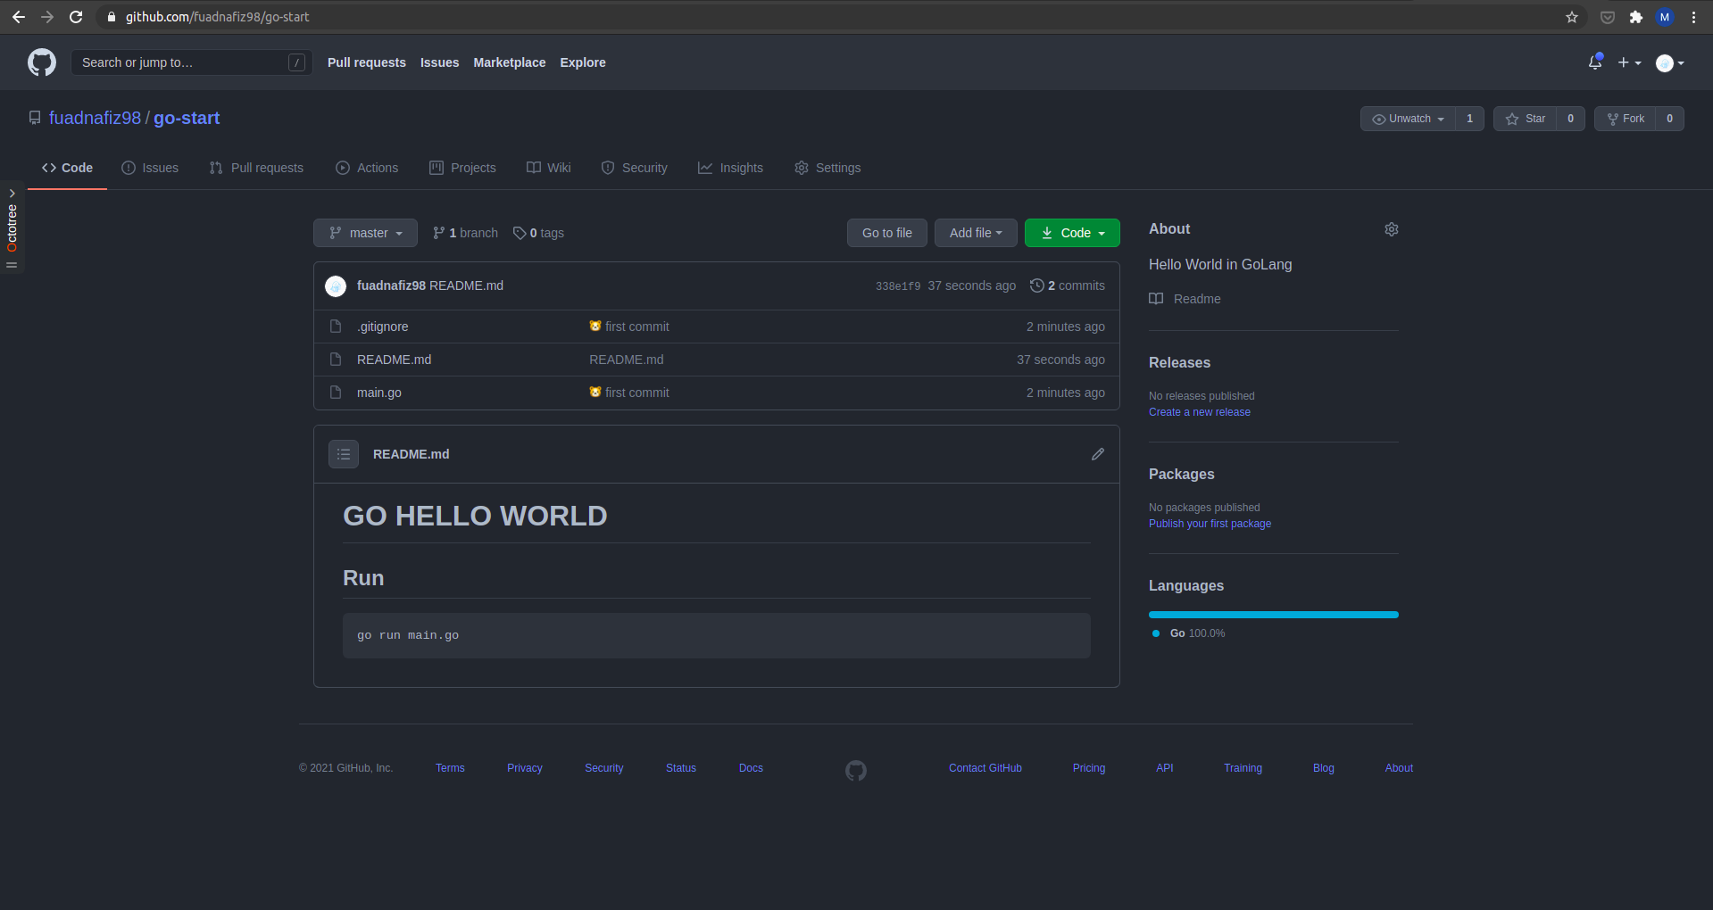View the 1 branch link
The height and width of the screenshot is (910, 1713).
[x=465, y=233]
